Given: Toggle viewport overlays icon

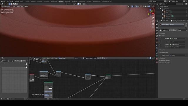Looking at the screenshot, I should tap(137, 6).
